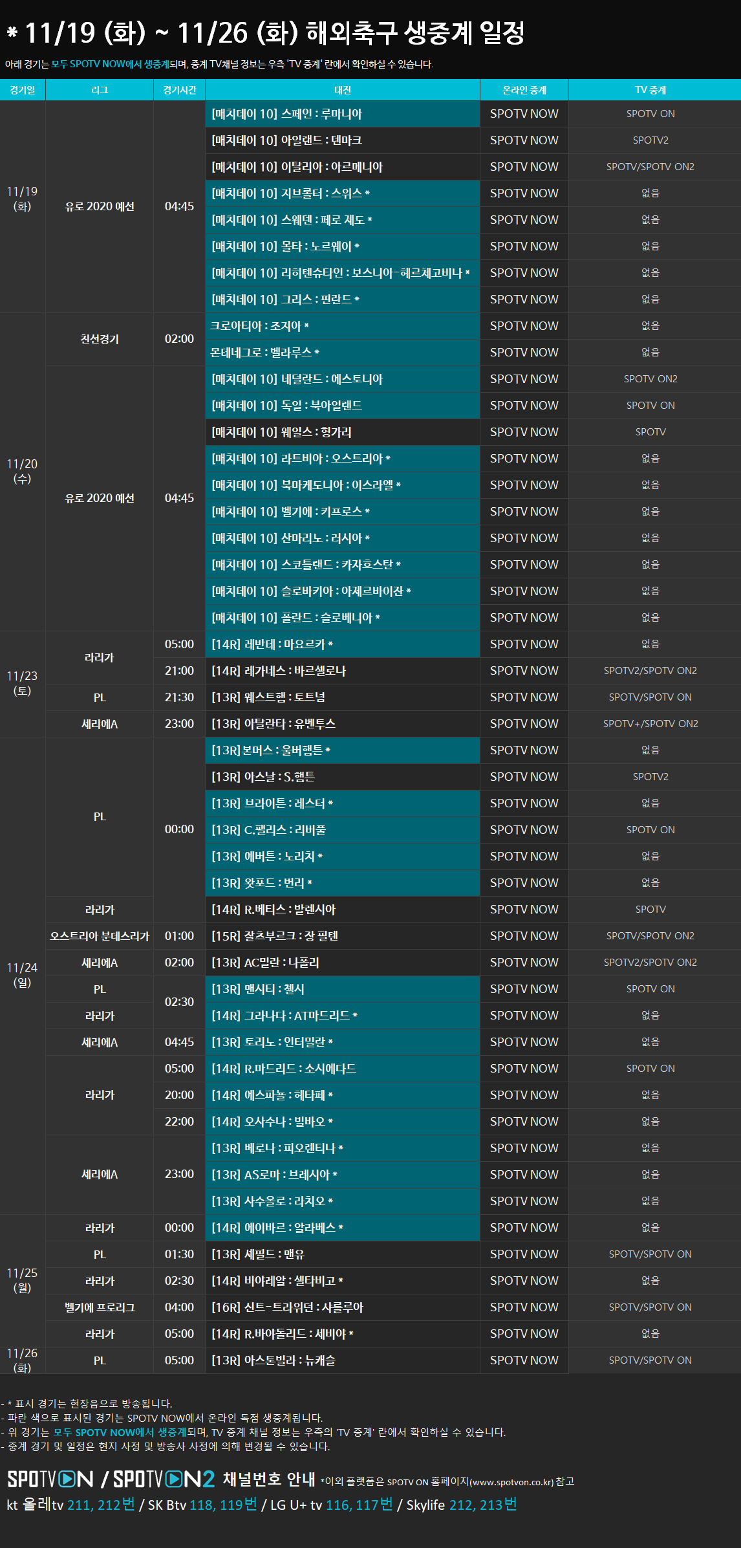Click the SPOTV ON2 logo at the bottom
Image resolution: width=741 pixels, height=1548 pixels.
[164, 1479]
